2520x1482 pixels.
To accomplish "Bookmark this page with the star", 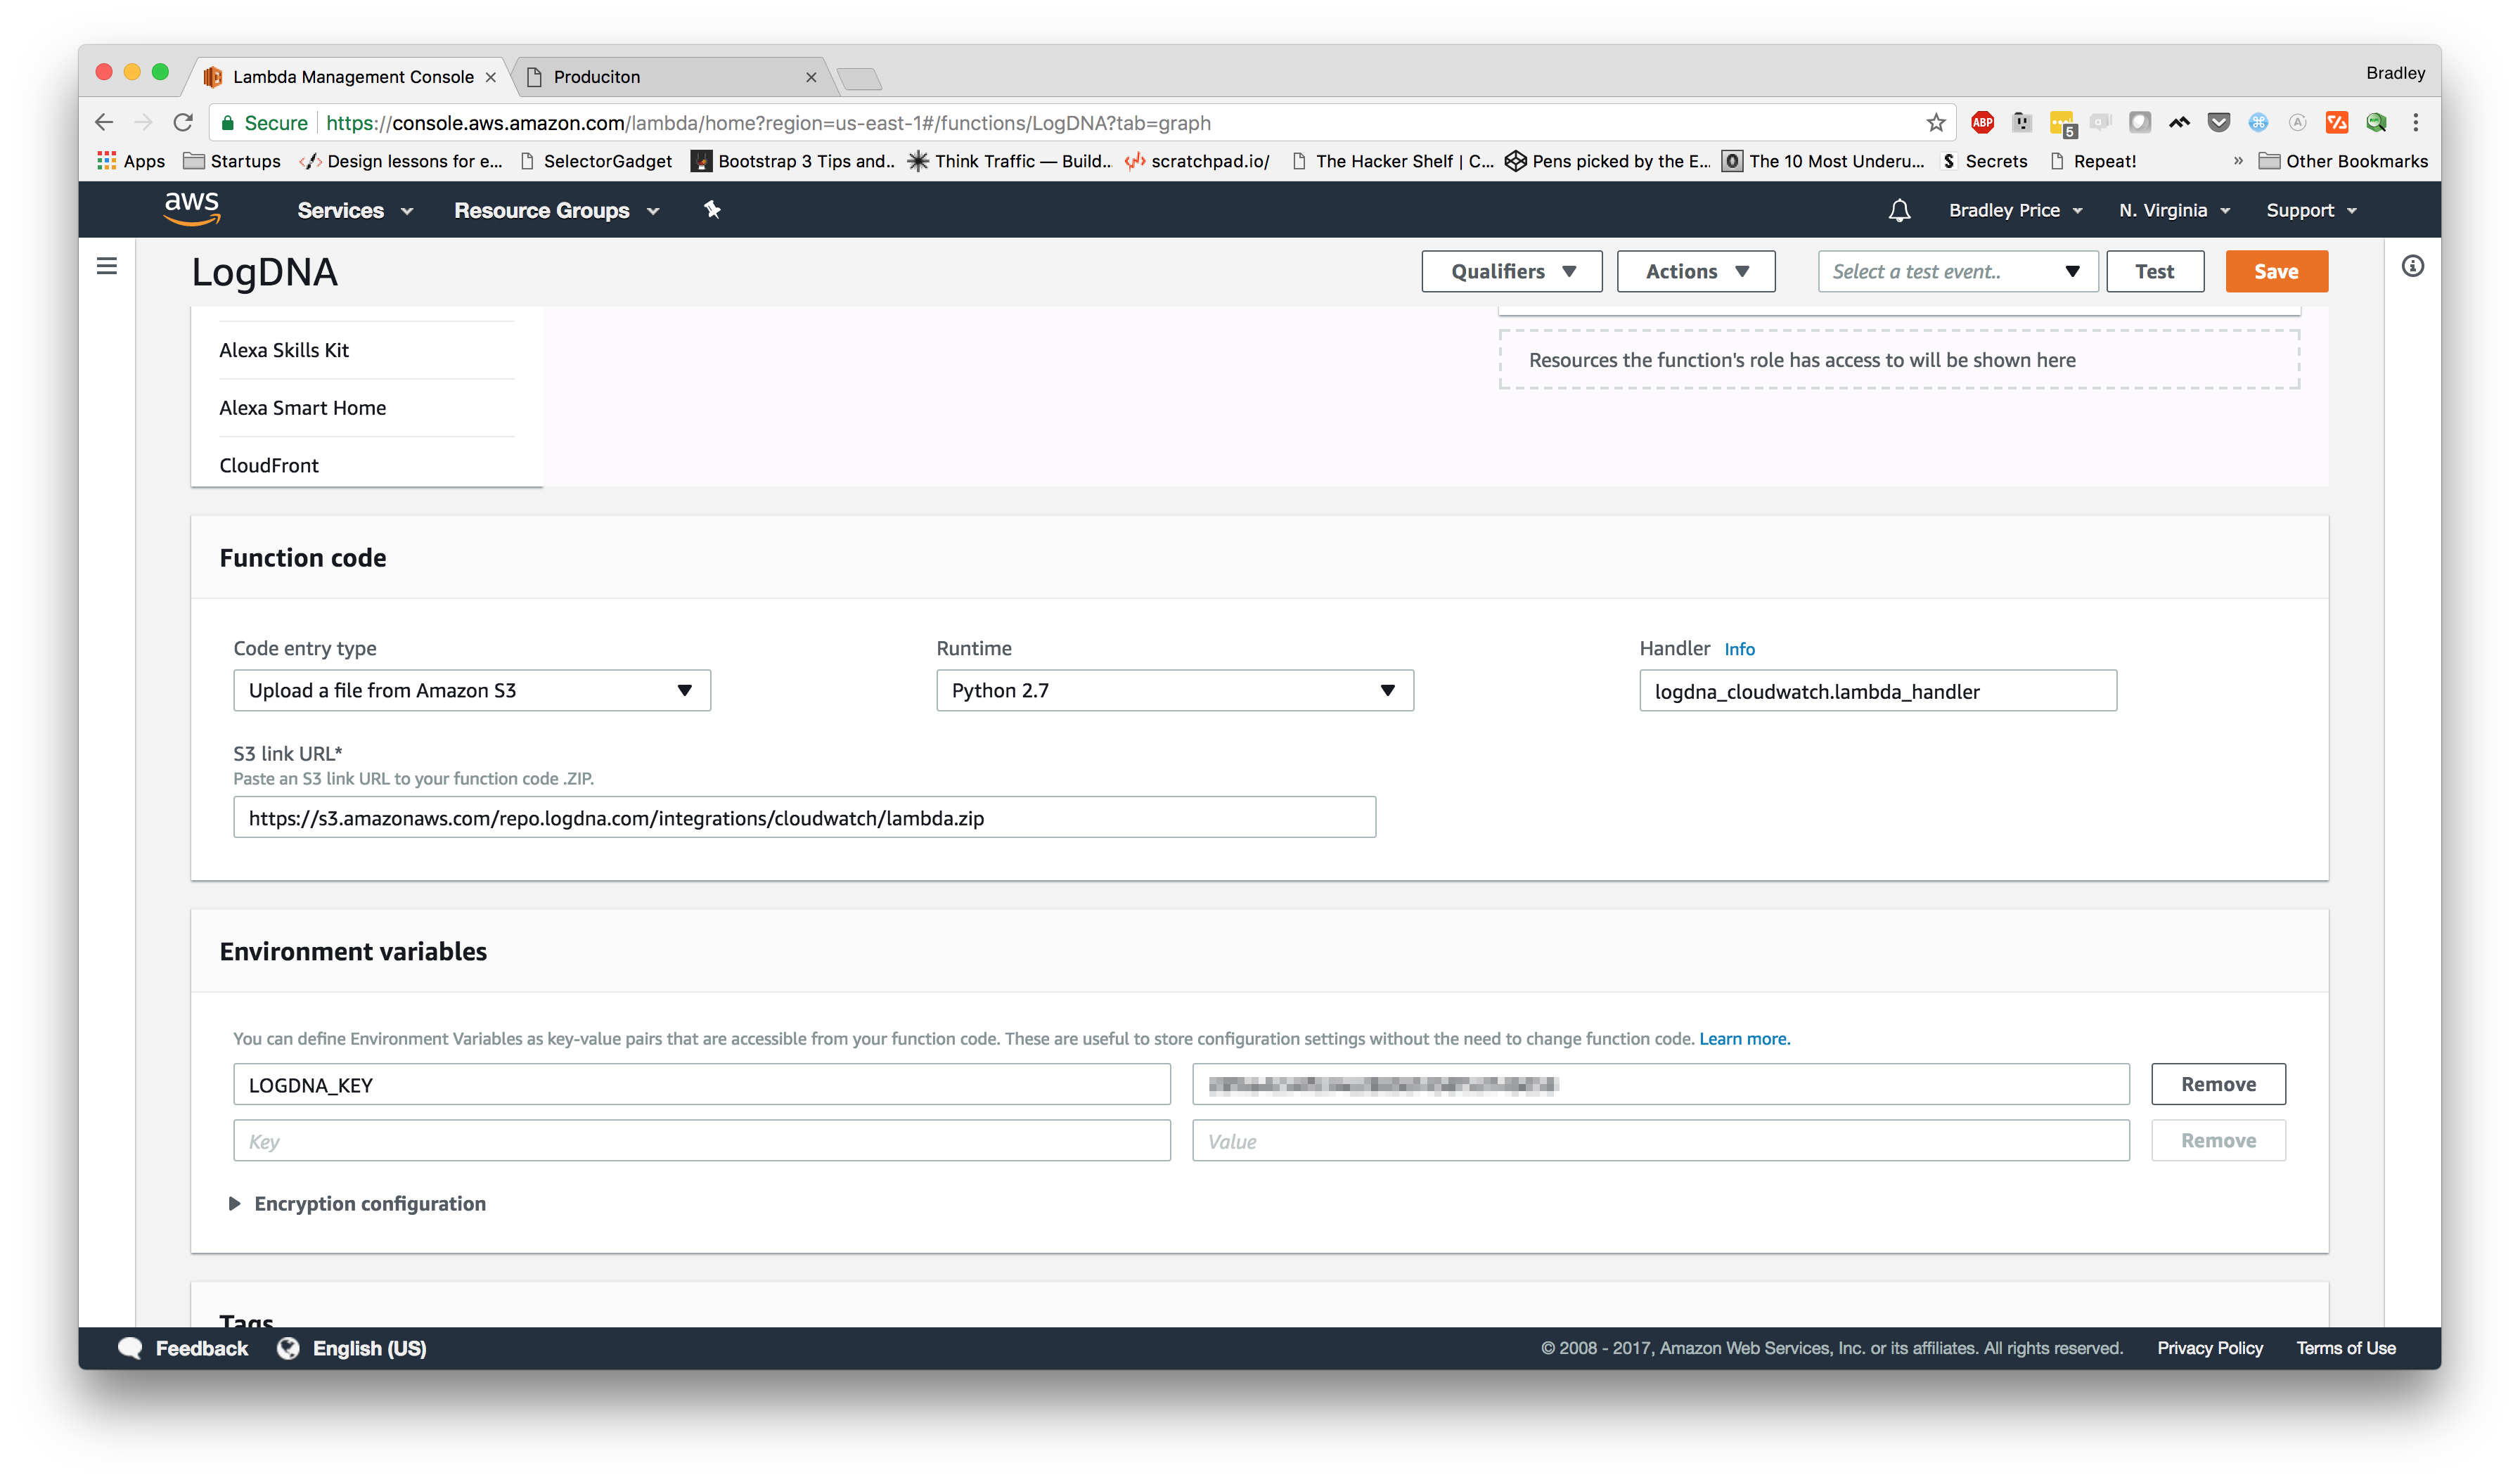I will click(1936, 123).
